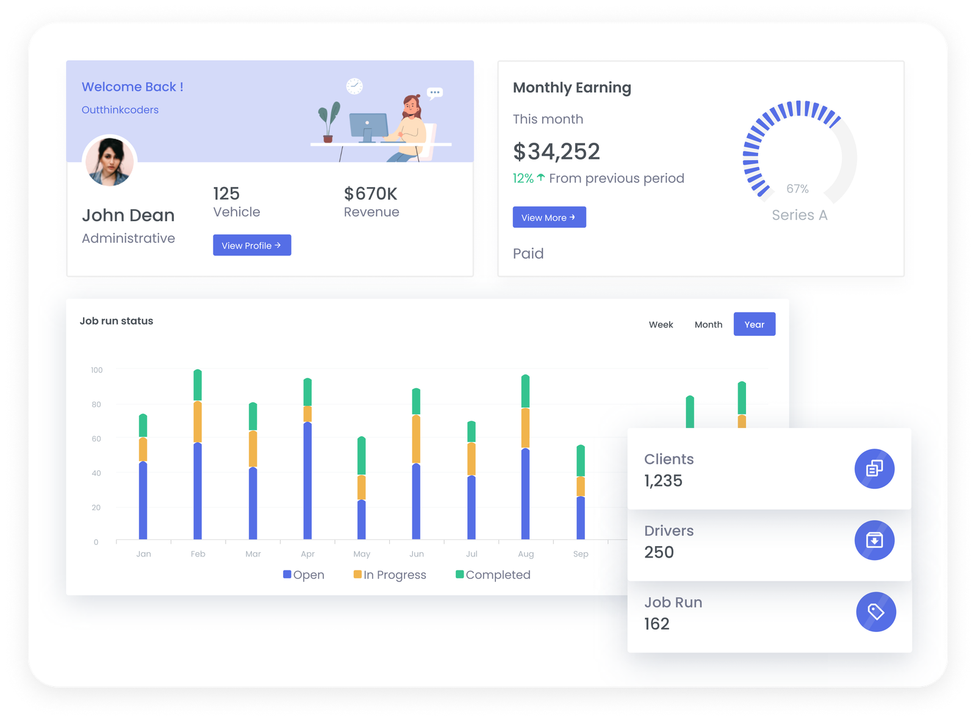Click the Outthinkcoders link

(120, 110)
